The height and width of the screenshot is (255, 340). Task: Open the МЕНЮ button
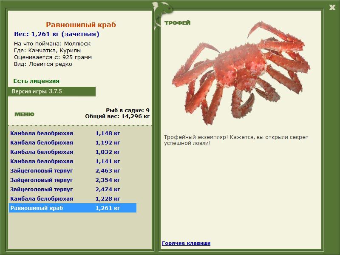(24, 114)
